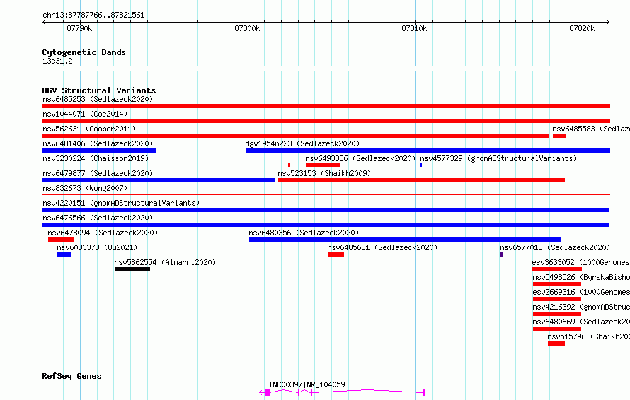The width and height of the screenshot is (630, 400).
Task: Click the blue bar under nsv6033373
Action: click(64, 254)
